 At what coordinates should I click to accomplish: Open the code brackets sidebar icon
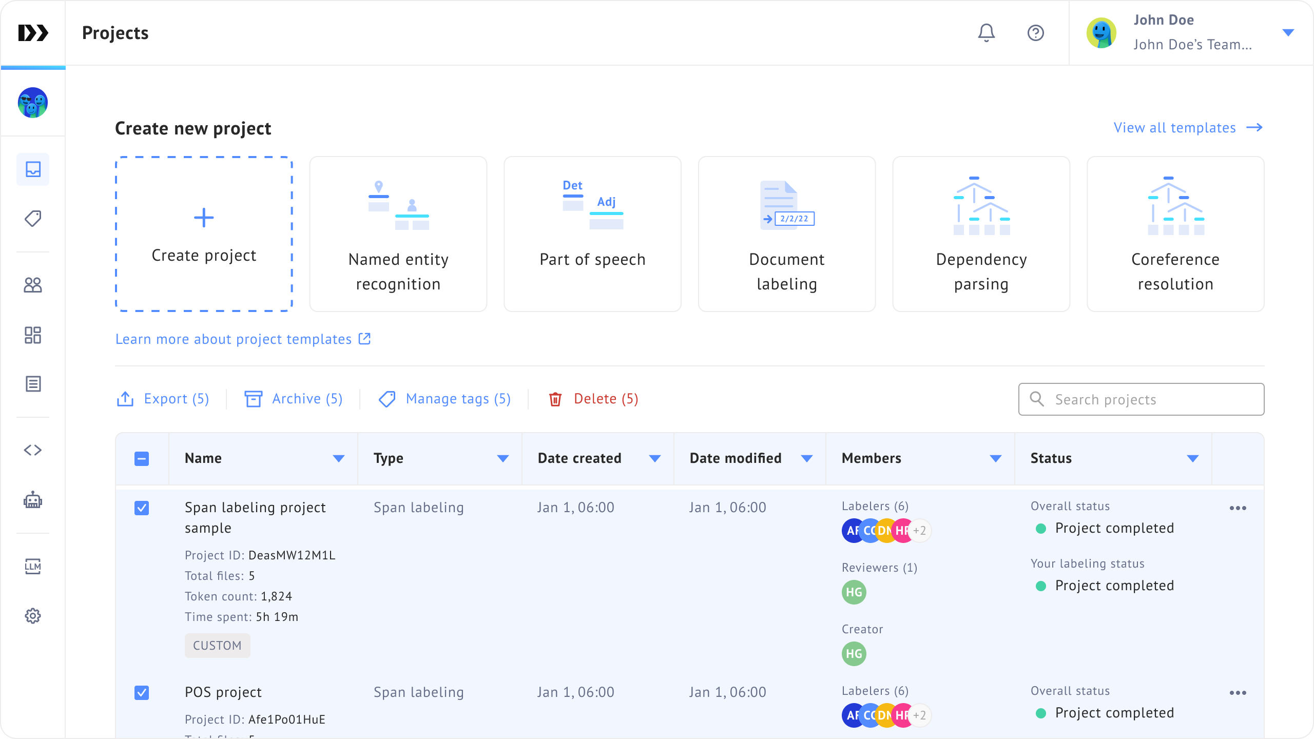tap(33, 450)
